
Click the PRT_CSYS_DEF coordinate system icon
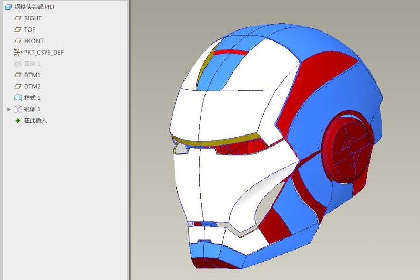click(18, 53)
